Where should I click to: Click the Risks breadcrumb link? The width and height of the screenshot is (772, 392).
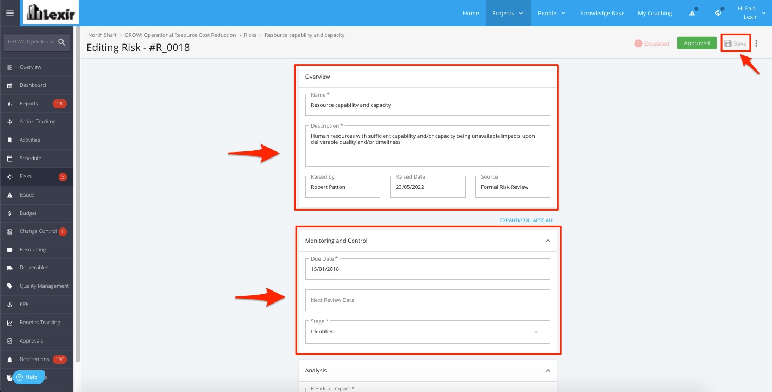[x=250, y=35]
